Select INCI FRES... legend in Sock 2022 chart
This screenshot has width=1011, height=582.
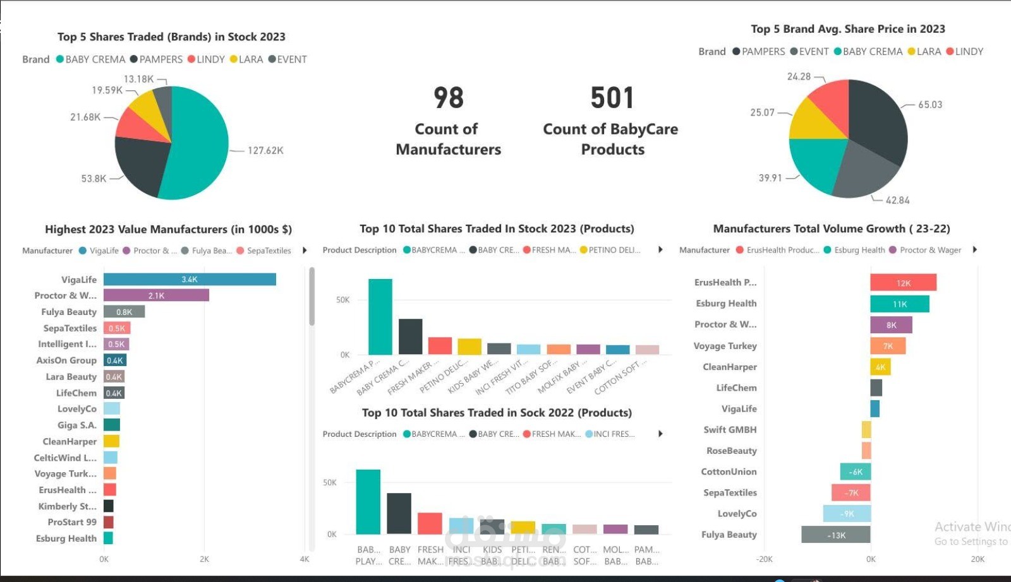point(610,434)
